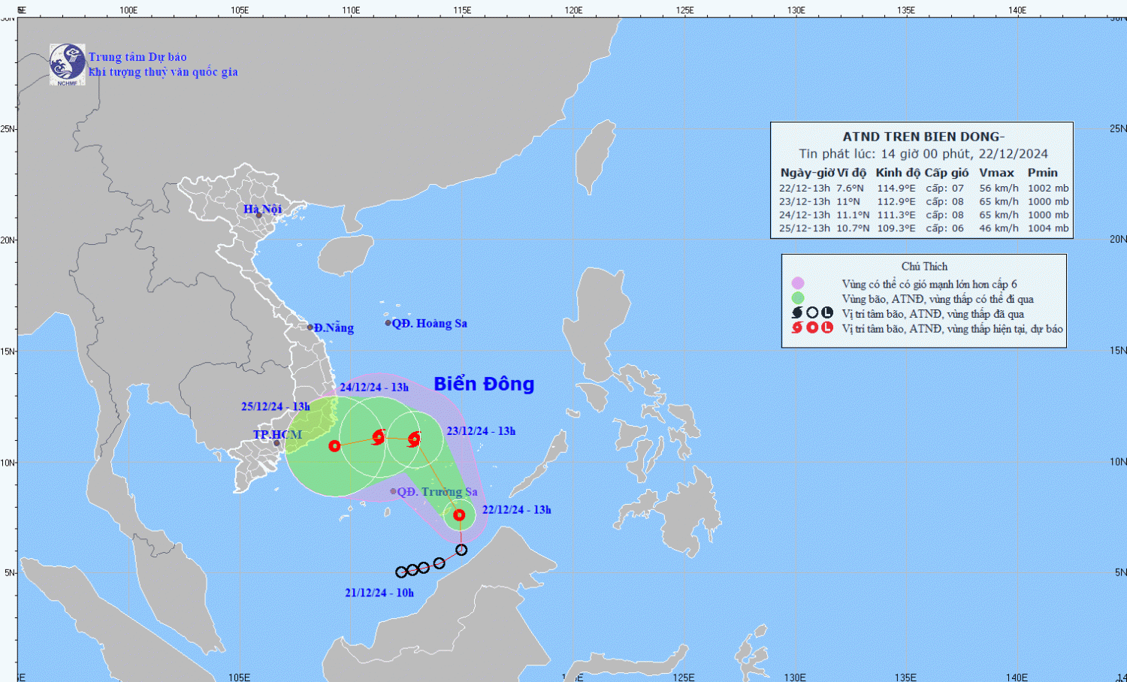Click the red current-forecast icons in legend
This screenshot has width=1127, height=682.
[x=811, y=328]
